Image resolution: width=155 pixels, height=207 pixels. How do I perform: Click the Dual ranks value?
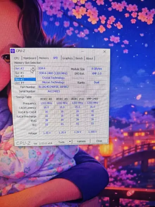pyautogui.click(x=96, y=82)
